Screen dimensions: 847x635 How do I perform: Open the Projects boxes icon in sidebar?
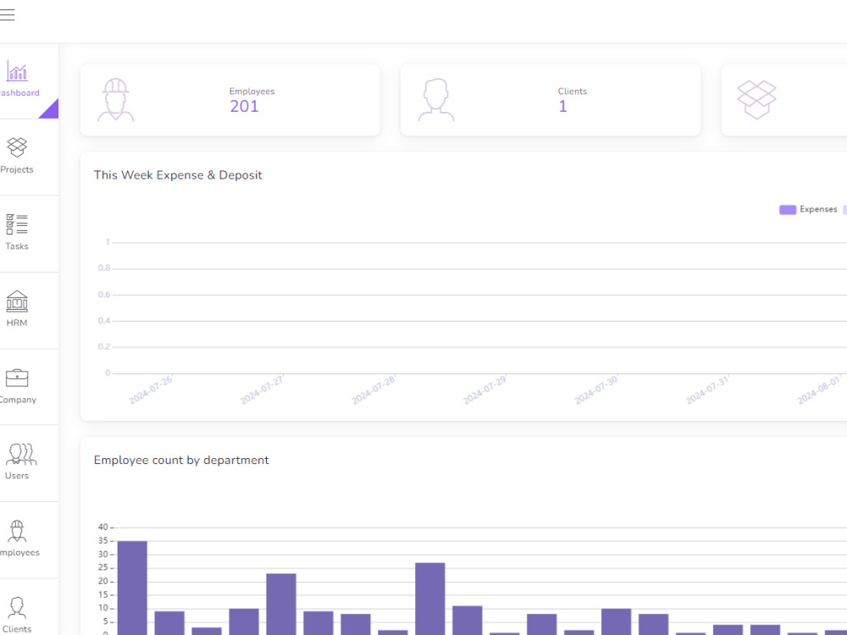click(17, 146)
